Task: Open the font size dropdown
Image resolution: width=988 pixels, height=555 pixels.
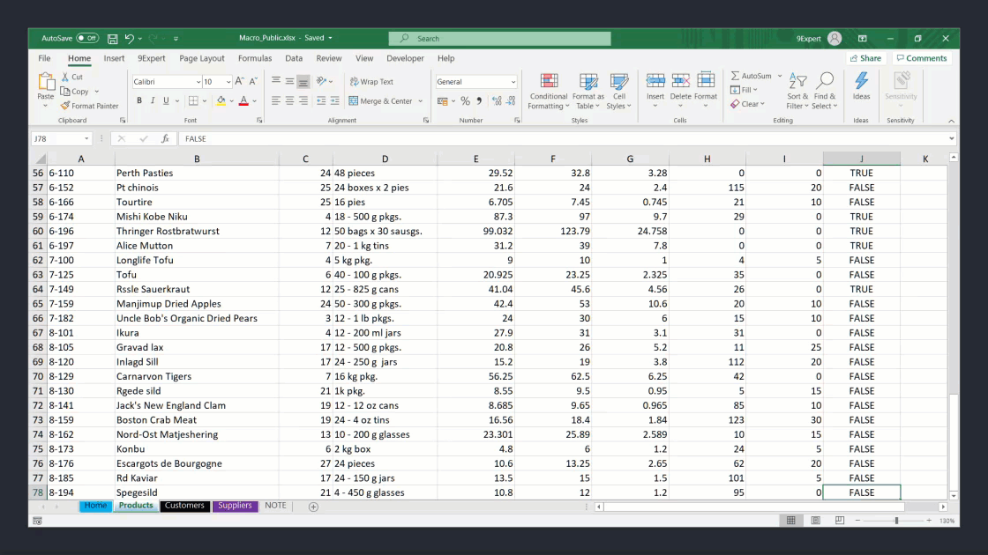Action: [227, 82]
